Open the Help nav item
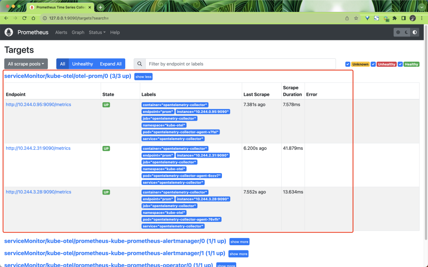 (x=115, y=32)
